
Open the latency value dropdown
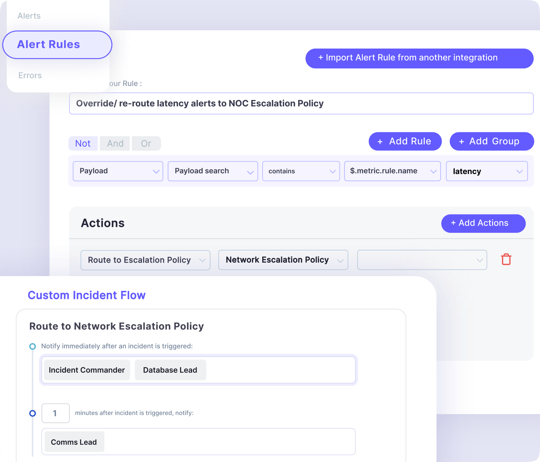(x=486, y=171)
